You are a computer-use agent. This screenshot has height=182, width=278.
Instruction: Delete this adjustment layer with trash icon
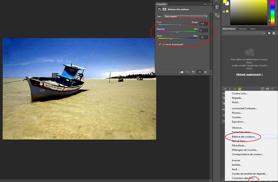click(x=205, y=72)
